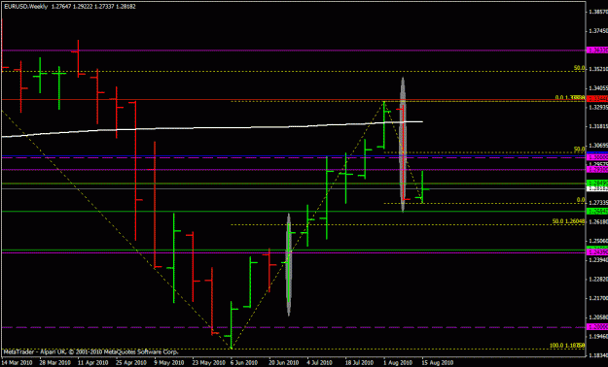Select the white sloping trendline

(212, 129)
